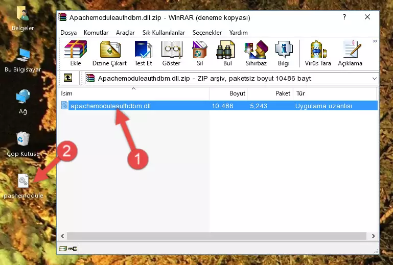Close the WinRAR window
The image size is (393, 265).
367,17
